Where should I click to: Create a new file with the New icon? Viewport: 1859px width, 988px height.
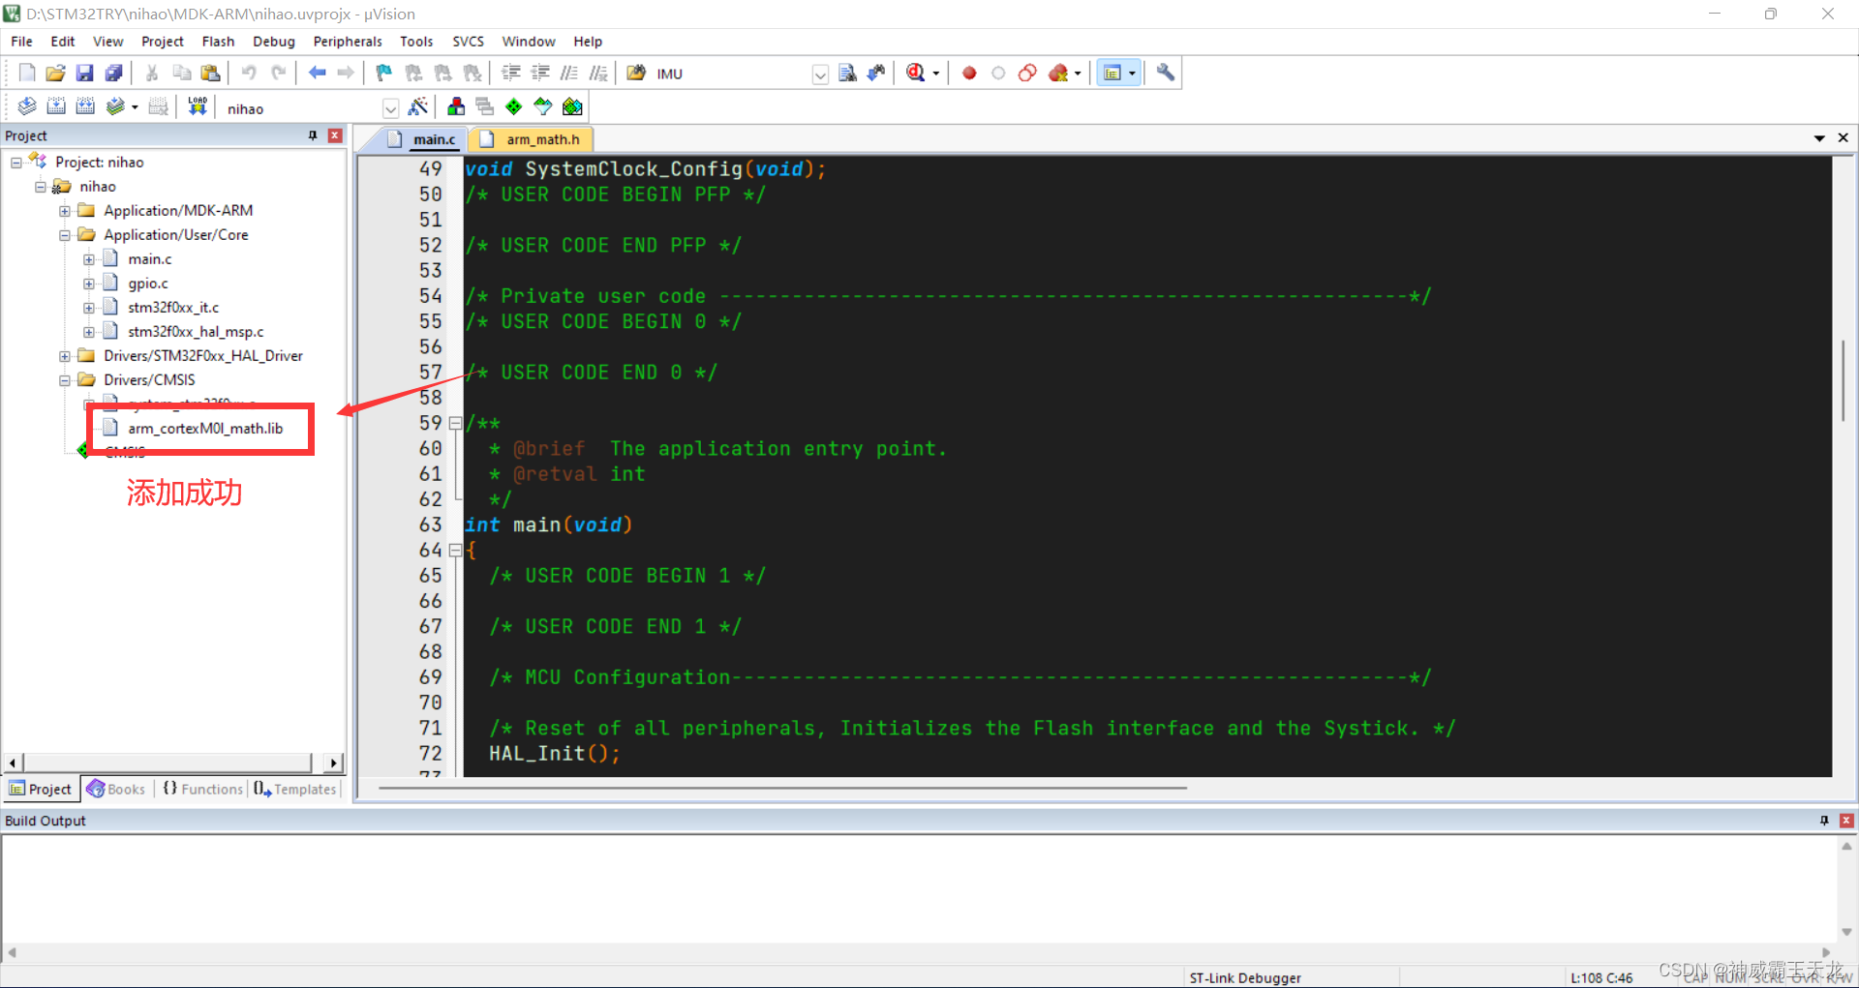click(x=27, y=73)
